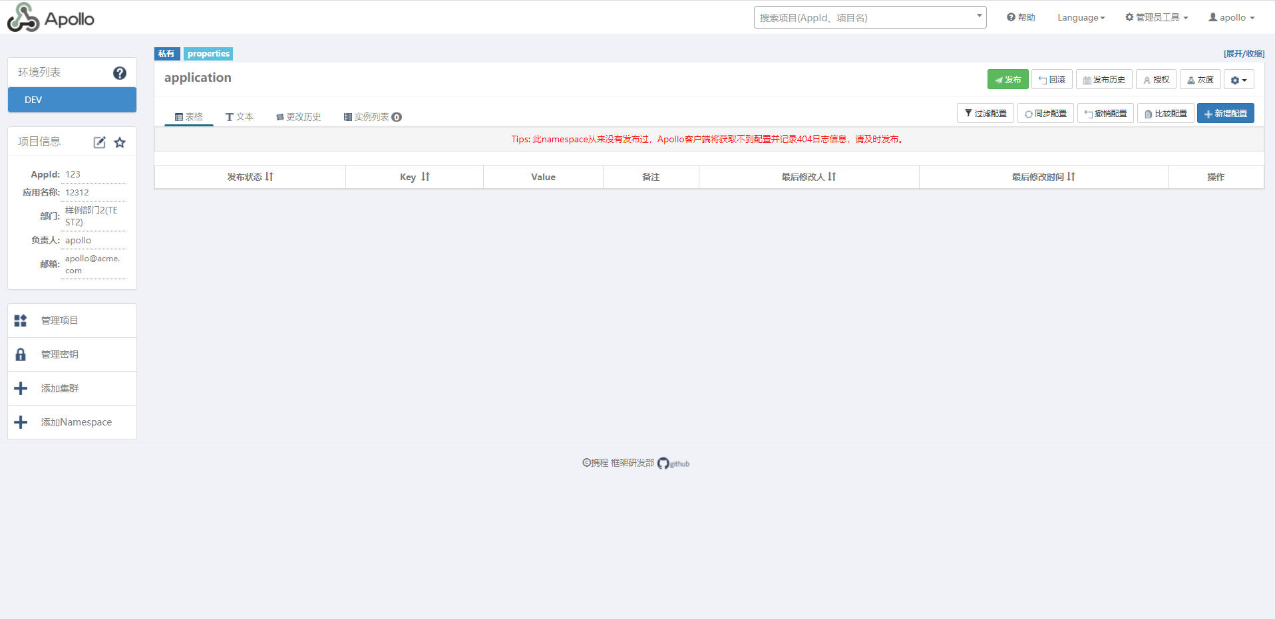Open the apollo user account dropdown
The image size is (1275, 619).
click(x=1231, y=17)
